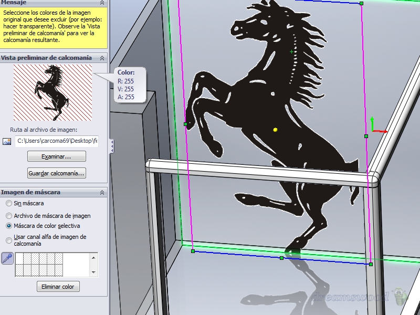
Task: Click the 'R: 255' value in the color tooltip
Action: click(125, 81)
